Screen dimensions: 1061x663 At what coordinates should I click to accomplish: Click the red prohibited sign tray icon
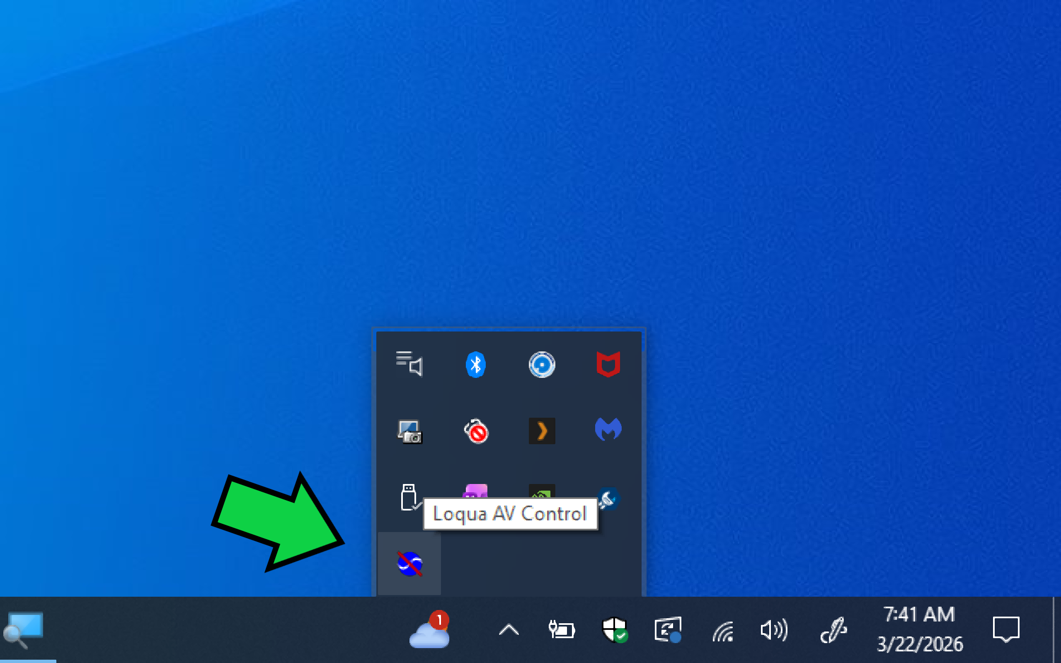(476, 431)
